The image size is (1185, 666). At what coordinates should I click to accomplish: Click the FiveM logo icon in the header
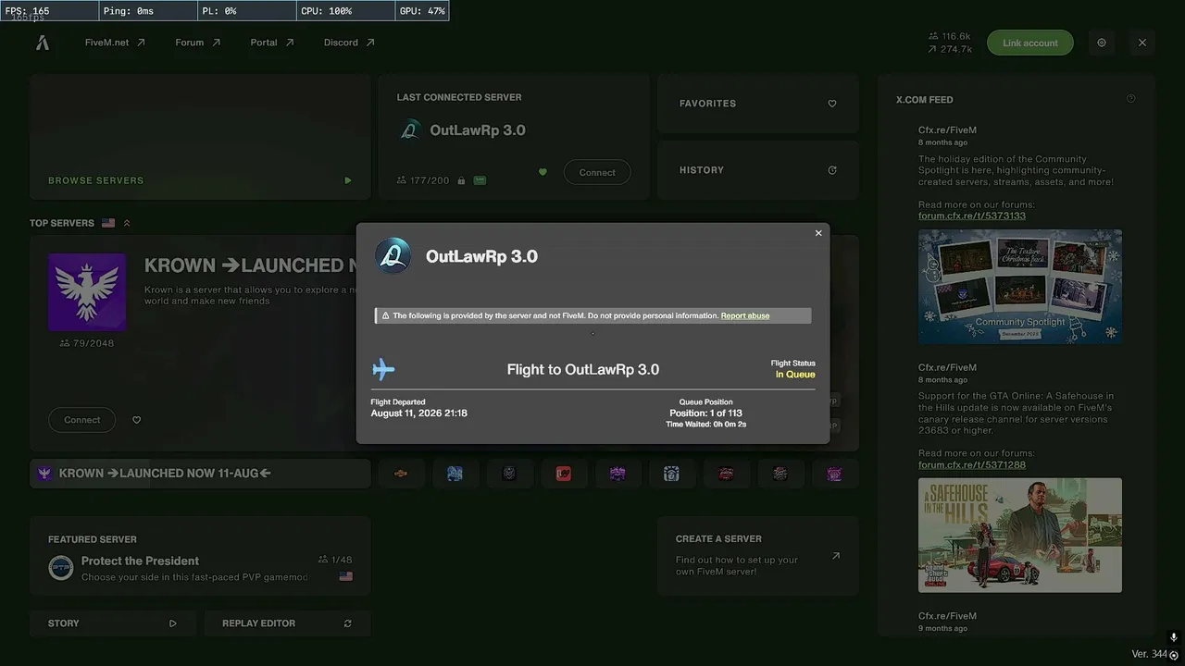(43, 43)
